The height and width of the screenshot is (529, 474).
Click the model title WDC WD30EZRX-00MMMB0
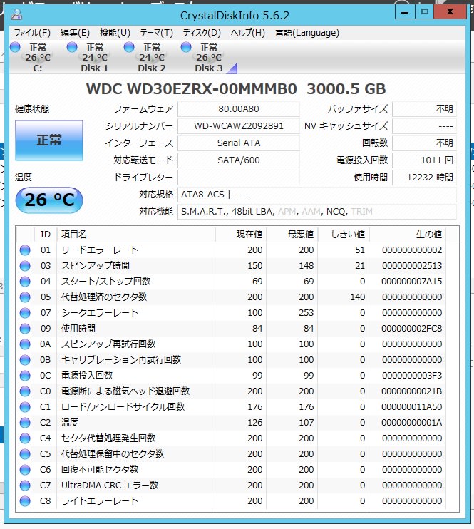coord(191,89)
